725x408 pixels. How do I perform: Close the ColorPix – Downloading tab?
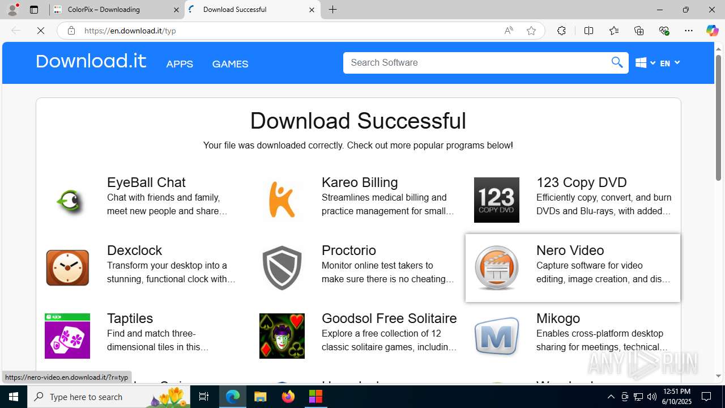click(176, 10)
